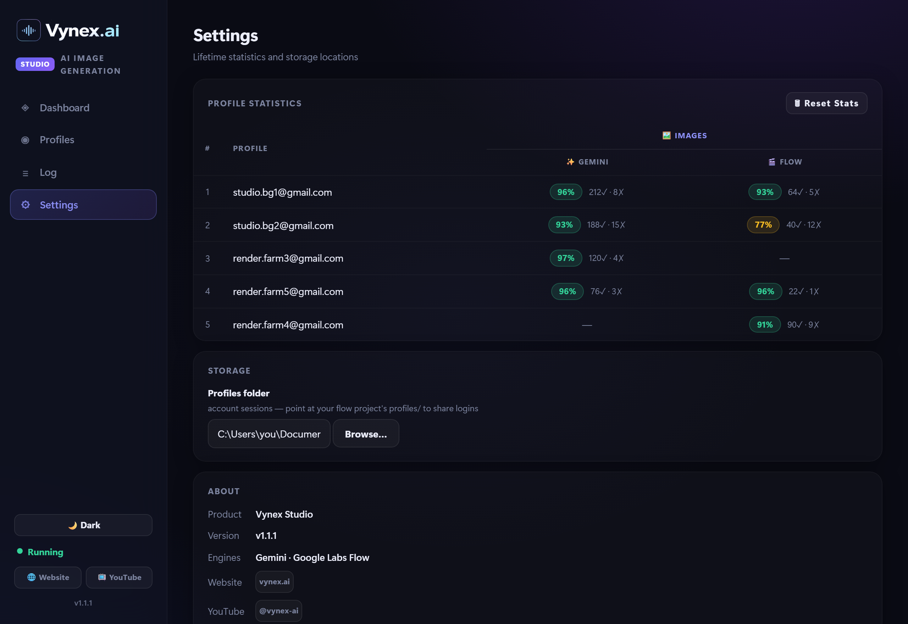Click Browse... for the Profiles folder
The height and width of the screenshot is (624, 908).
pos(366,434)
